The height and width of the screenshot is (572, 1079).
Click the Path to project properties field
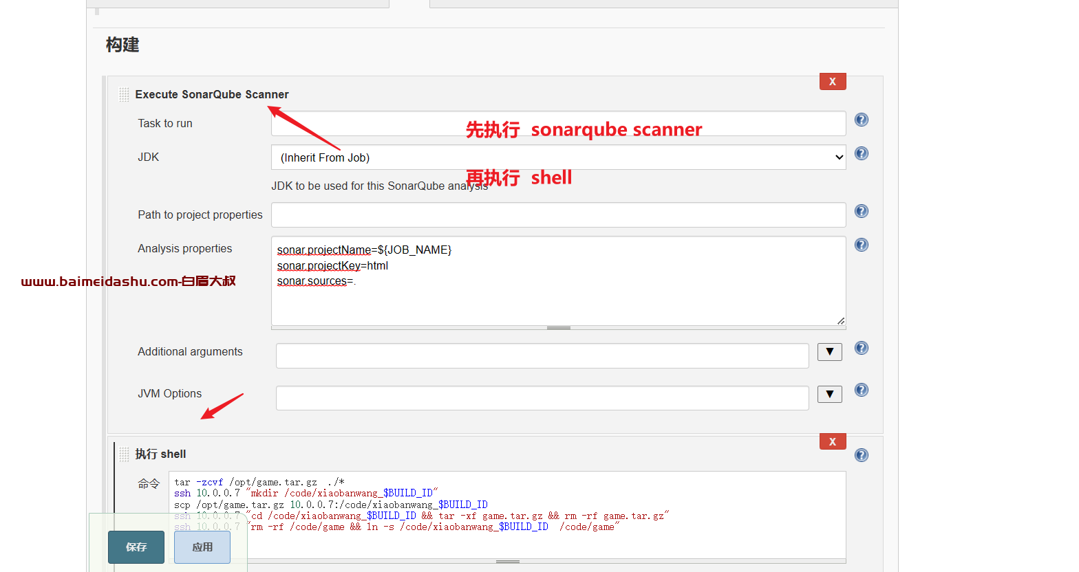[x=559, y=214]
